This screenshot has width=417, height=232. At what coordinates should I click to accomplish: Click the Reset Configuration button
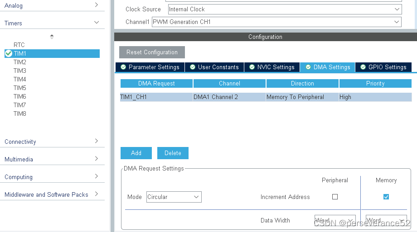click(152, 52)
